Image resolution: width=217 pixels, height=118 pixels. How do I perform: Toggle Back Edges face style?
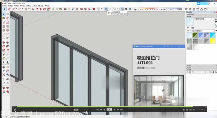(x=110, y=9)
